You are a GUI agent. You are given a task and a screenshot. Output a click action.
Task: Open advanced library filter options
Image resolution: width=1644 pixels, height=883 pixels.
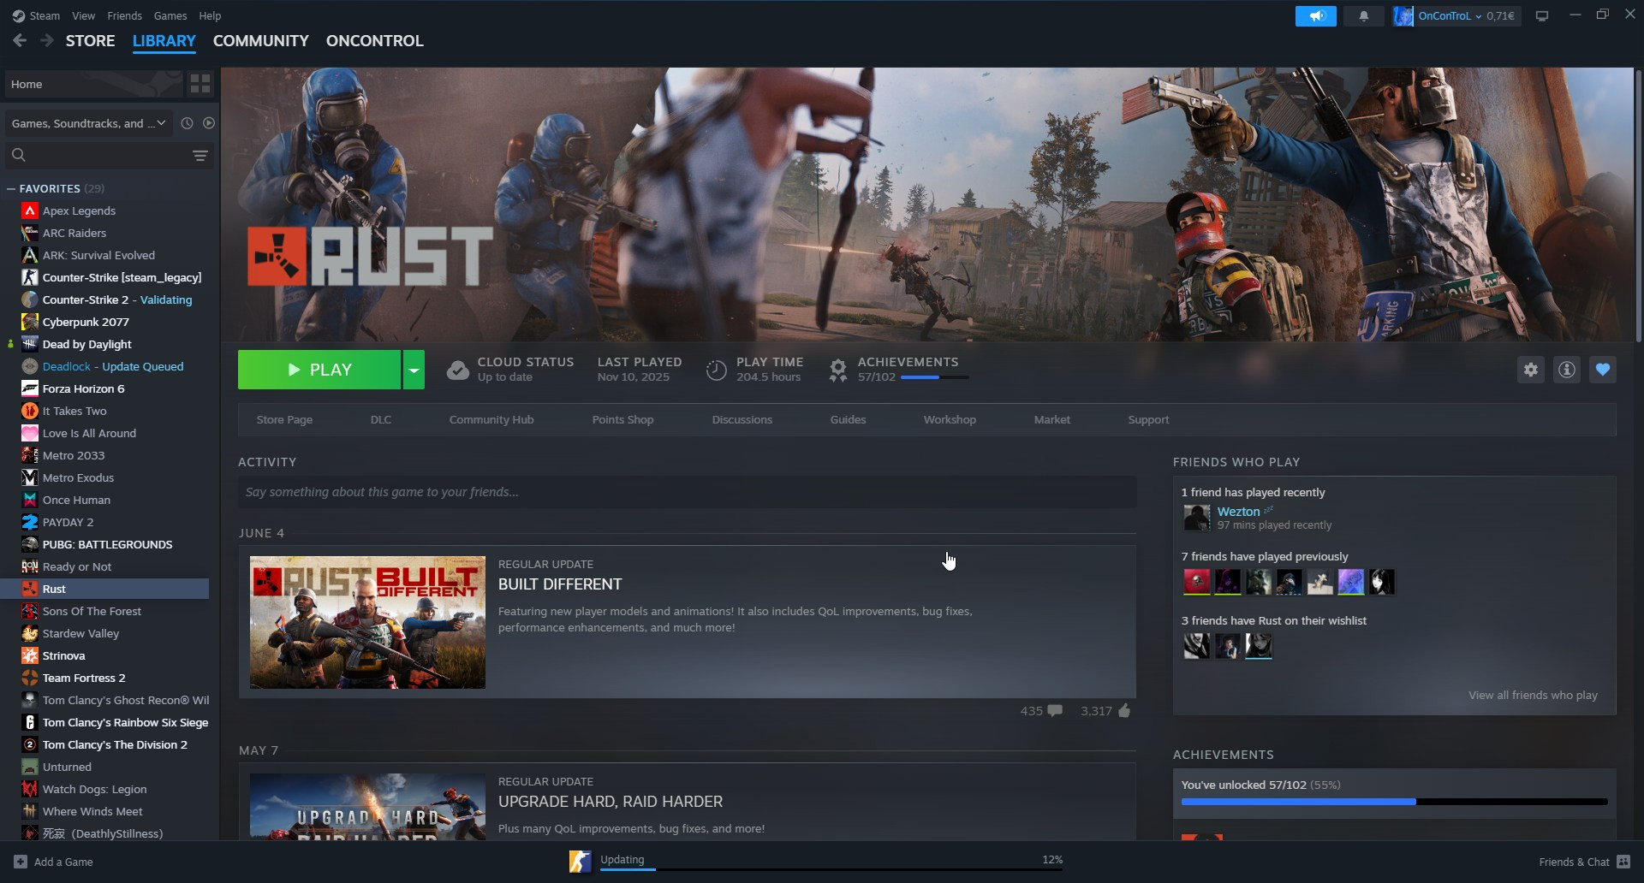coord(200,156)
